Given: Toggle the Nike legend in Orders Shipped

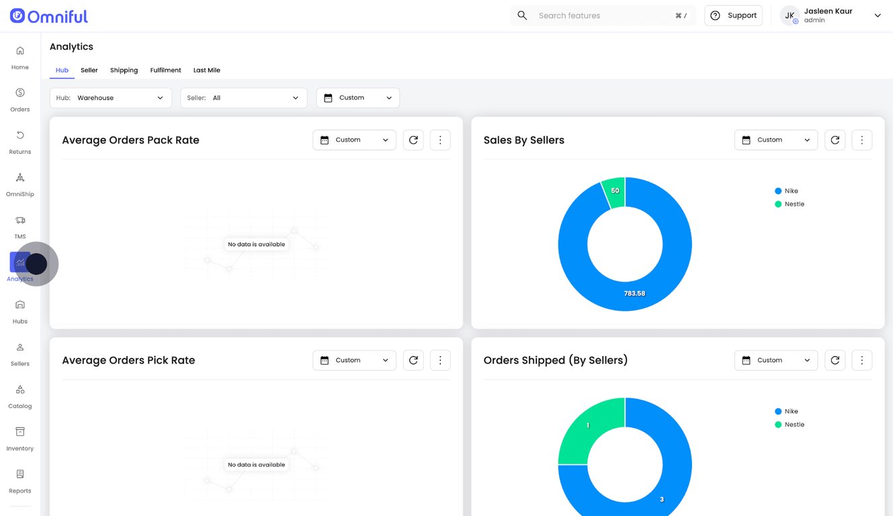Looking at the screenshot, I should coord(786,411).
